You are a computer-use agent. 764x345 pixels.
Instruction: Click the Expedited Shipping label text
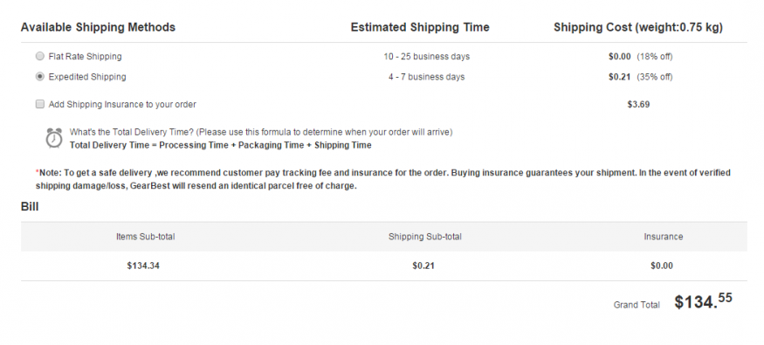87,77
